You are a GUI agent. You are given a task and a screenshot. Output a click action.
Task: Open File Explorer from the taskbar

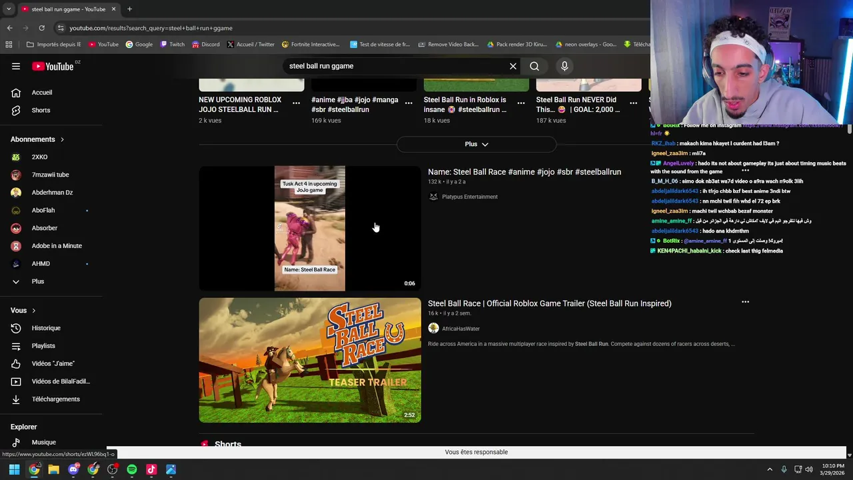point(54,469)
